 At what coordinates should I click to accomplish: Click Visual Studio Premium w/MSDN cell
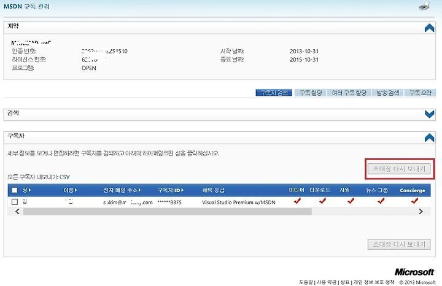point(238,202)
